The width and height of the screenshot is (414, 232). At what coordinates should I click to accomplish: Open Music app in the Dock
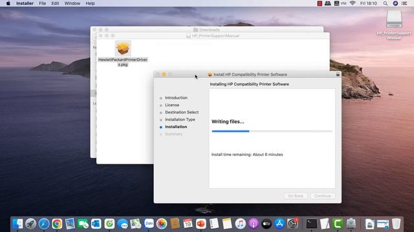240,224
